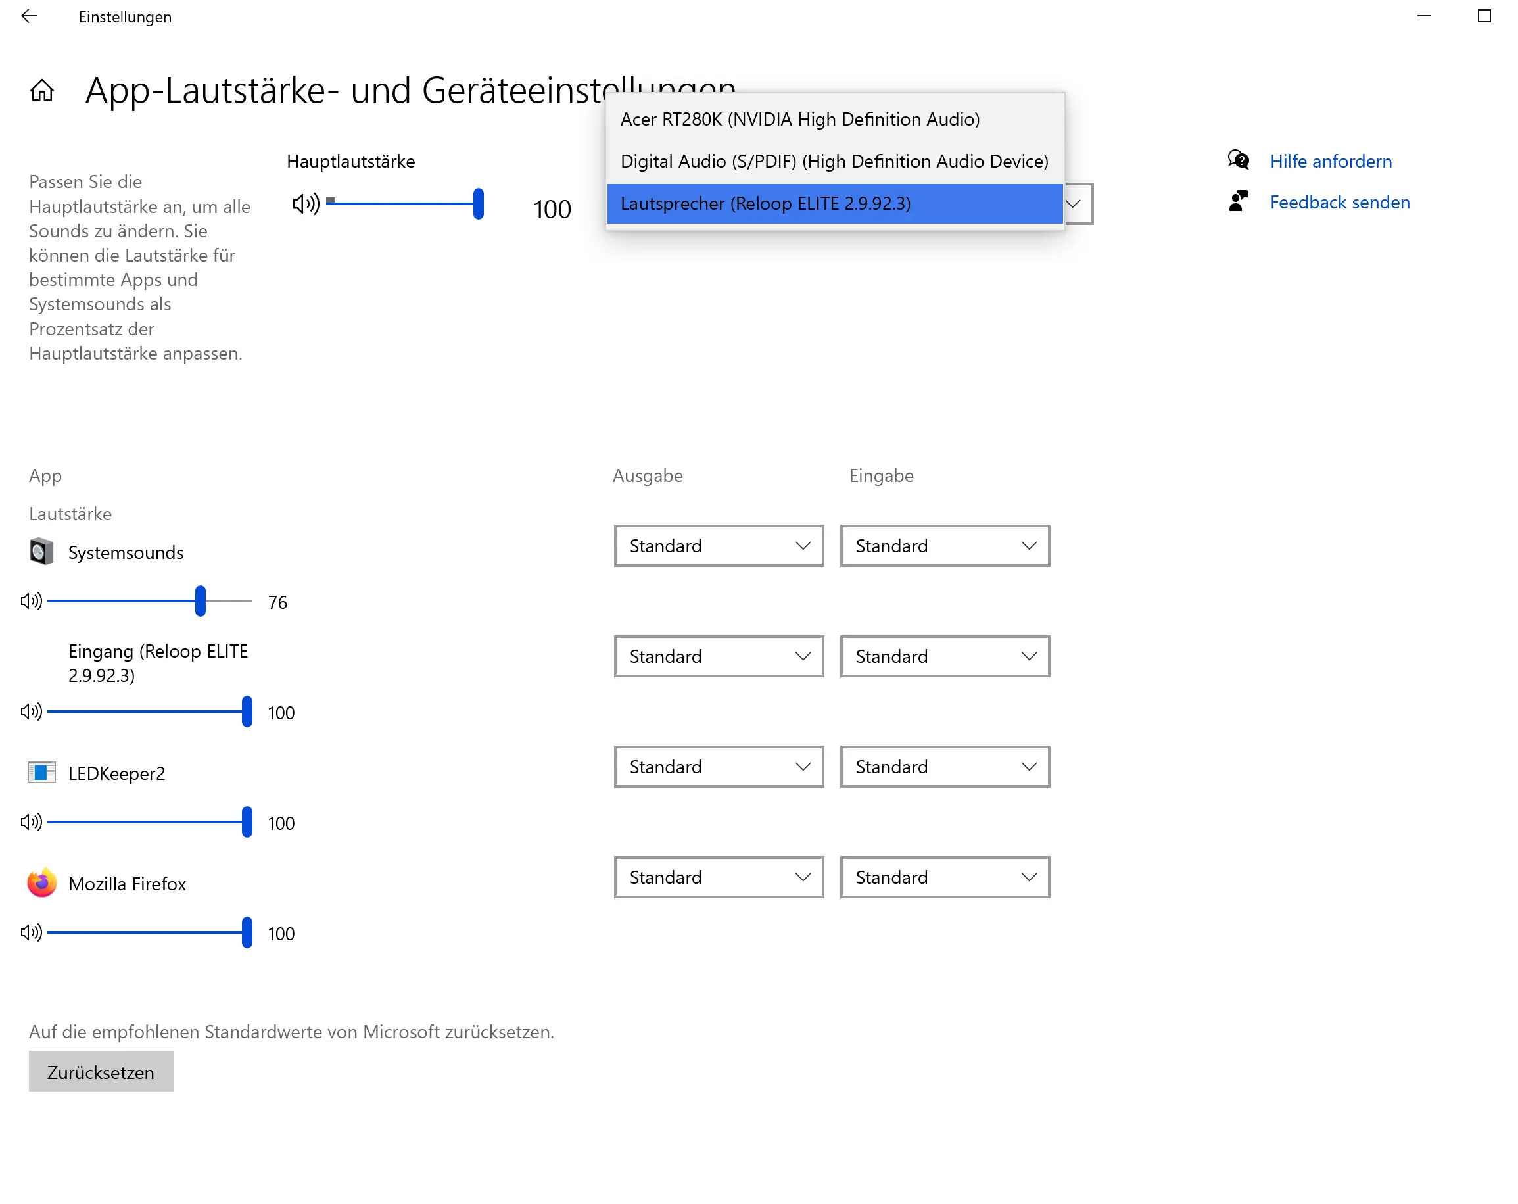Open Mozilla Firefox Eingabe dropdown
Image resolution: width=1518 pixels, height=1204 pixels.
[944, 877]
